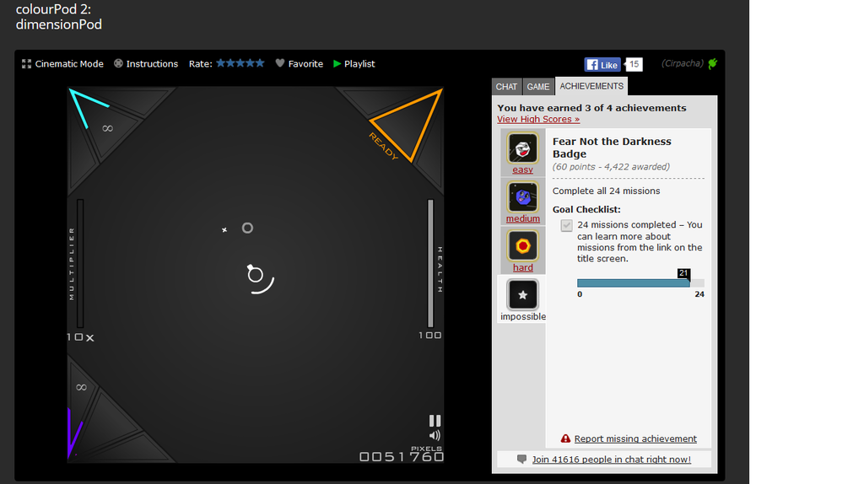Select the ACHIEVEMENTS tab
The image size is (864, 484).
591,86
